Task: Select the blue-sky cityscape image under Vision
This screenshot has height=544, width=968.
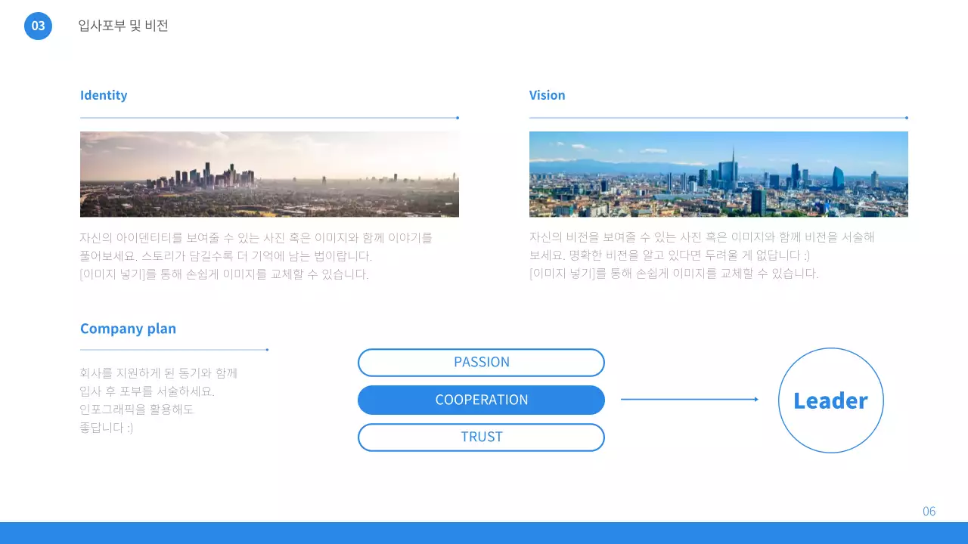Action: coord(718,175)
